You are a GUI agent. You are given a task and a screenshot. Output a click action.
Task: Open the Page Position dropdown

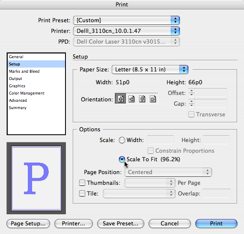tap(168, 172)
